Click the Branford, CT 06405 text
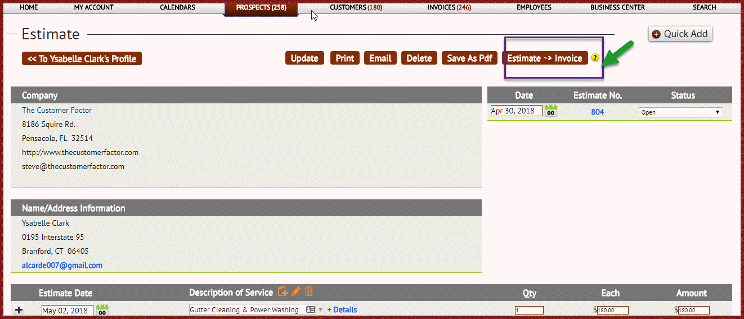This screenshot has width=744, height=319. (55, 251)
